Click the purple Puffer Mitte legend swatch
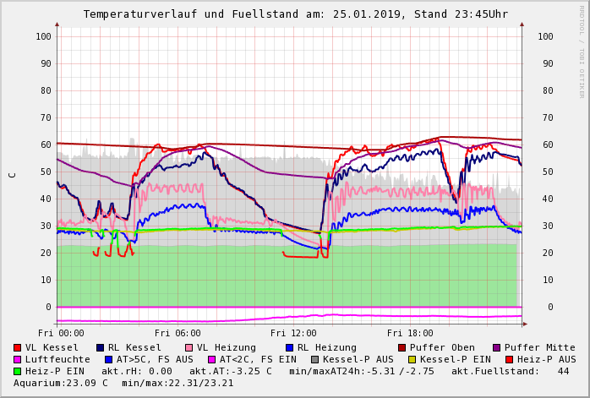 (x=497, y=347)
